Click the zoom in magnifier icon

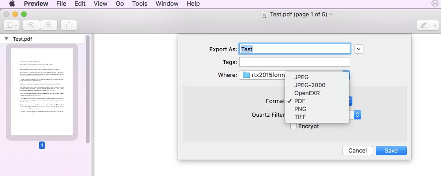click(x=49, y=25)
